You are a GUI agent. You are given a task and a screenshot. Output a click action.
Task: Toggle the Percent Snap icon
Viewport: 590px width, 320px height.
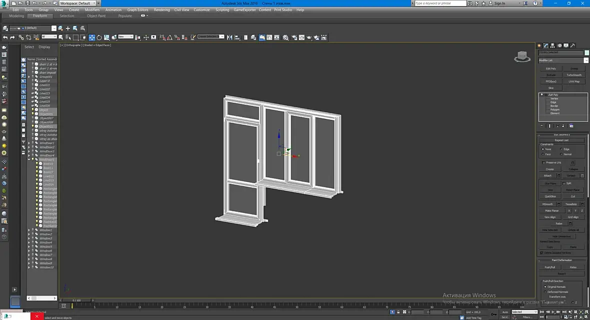click(177, 37)
